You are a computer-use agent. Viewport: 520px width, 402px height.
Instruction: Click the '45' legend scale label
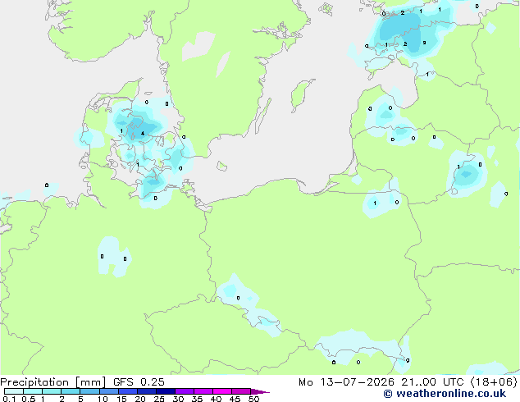[235, 399]
